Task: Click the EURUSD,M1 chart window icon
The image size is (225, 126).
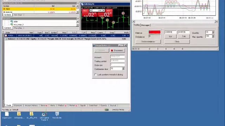Action: pos(82,4)
